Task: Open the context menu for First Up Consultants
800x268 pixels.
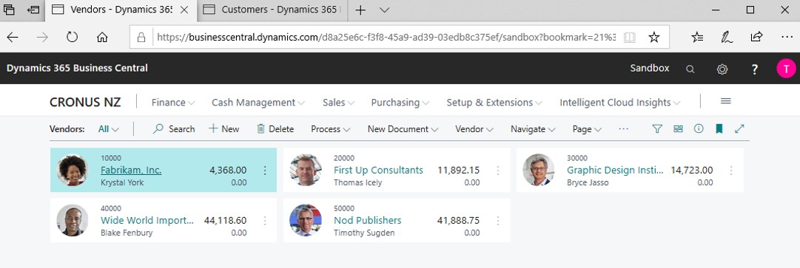Action: click(x=497, y=171)
